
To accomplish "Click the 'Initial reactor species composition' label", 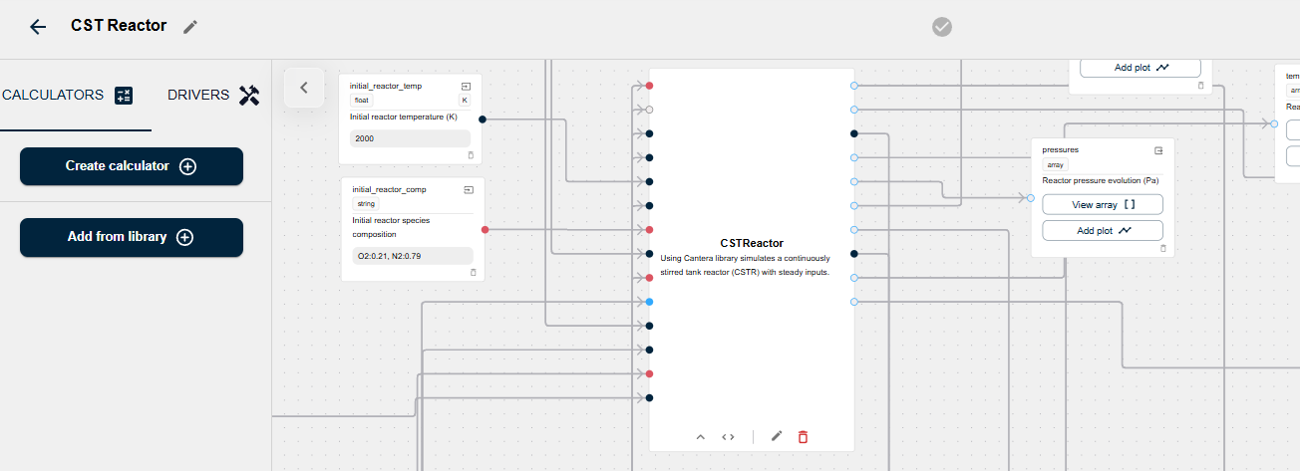I will pyautogui.click(x=391, y=227).
